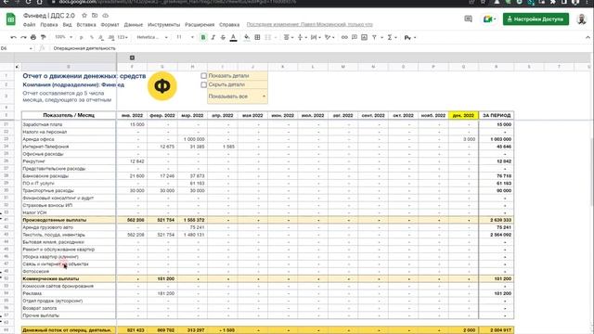Decrease the decimal places
Image resolution: width=594 pixels, height=334 pixels.
pyautogui.click(x=101, y=37)
